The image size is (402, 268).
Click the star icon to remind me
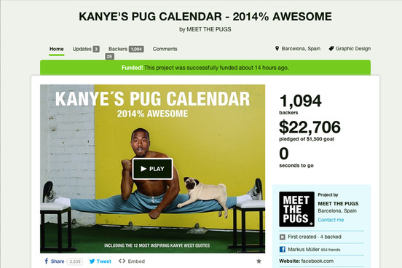click(259, 261)
